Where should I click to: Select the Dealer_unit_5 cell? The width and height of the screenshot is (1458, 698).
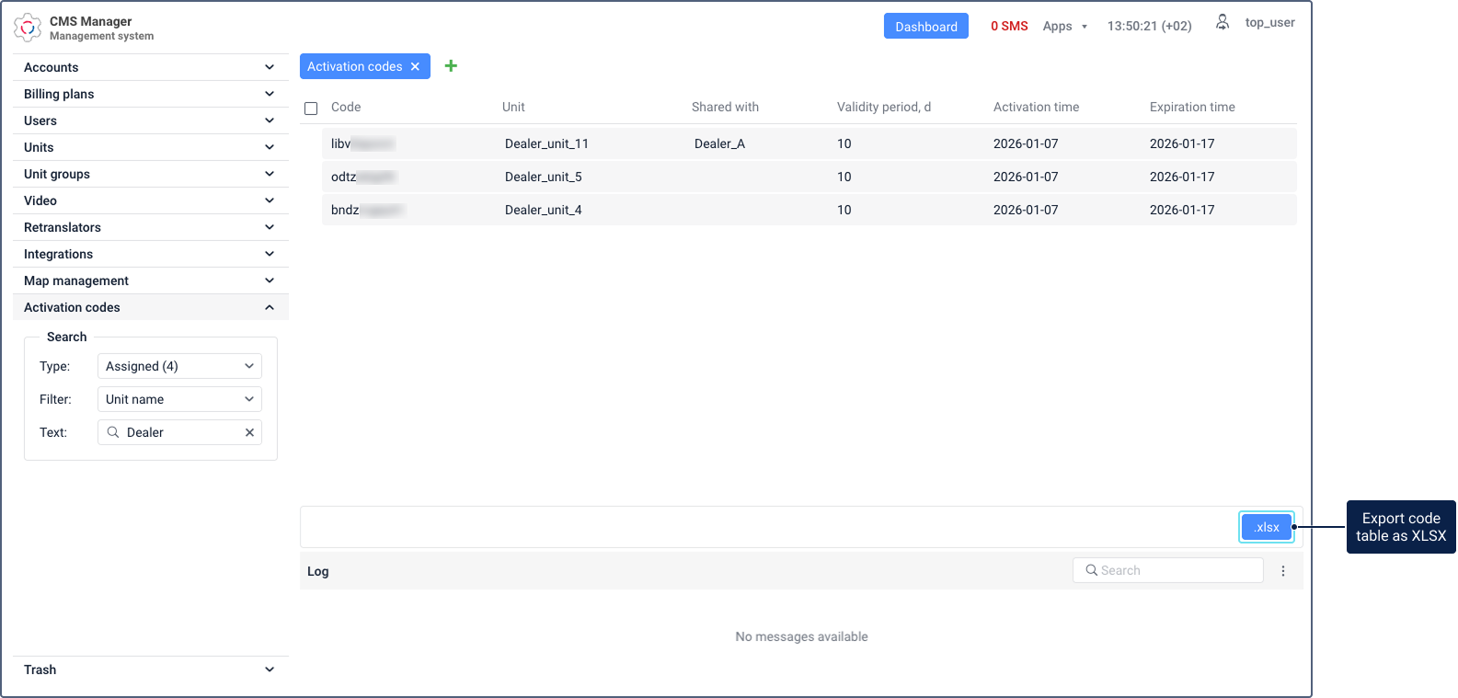543,177
